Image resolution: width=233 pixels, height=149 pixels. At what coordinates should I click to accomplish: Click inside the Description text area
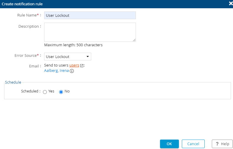click(x=90, y=32)
